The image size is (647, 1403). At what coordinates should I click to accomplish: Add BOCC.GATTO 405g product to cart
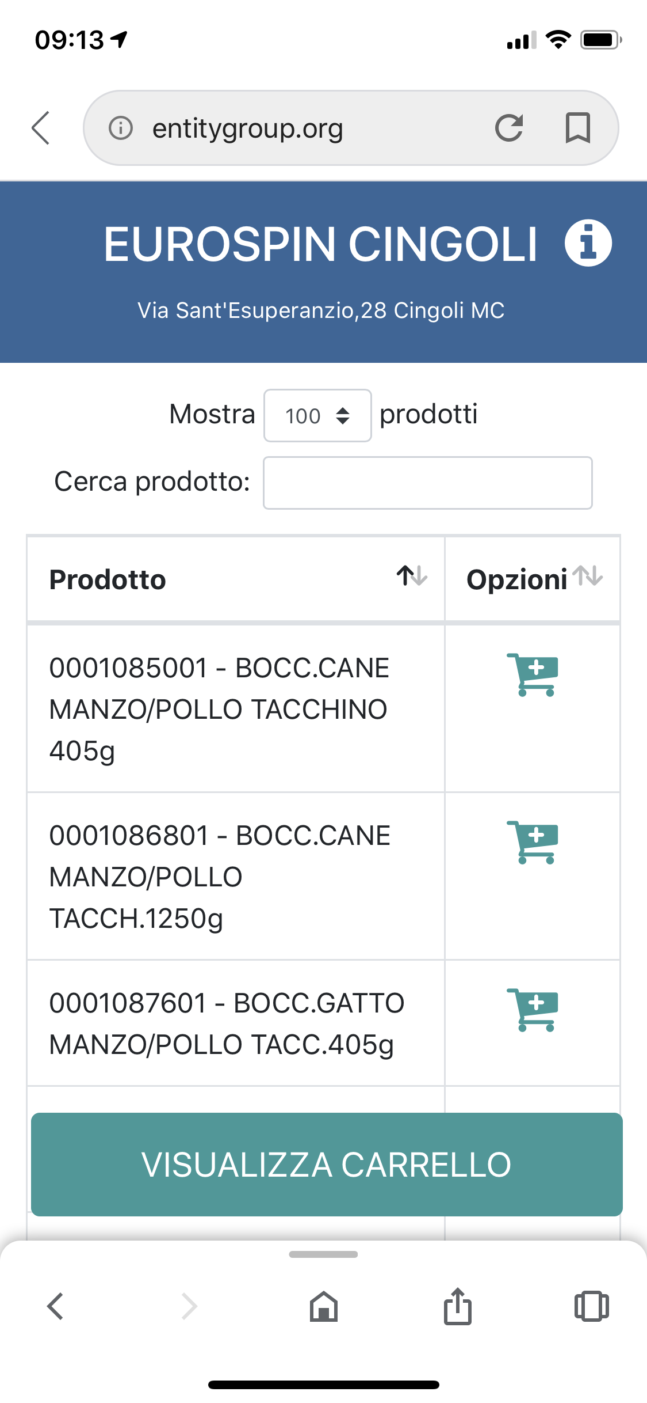click(x=533, y=1010)
